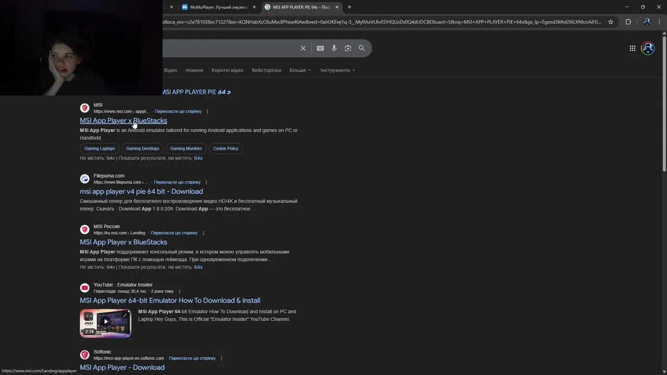Translate the Filepuma result page

tap(177, 182)
